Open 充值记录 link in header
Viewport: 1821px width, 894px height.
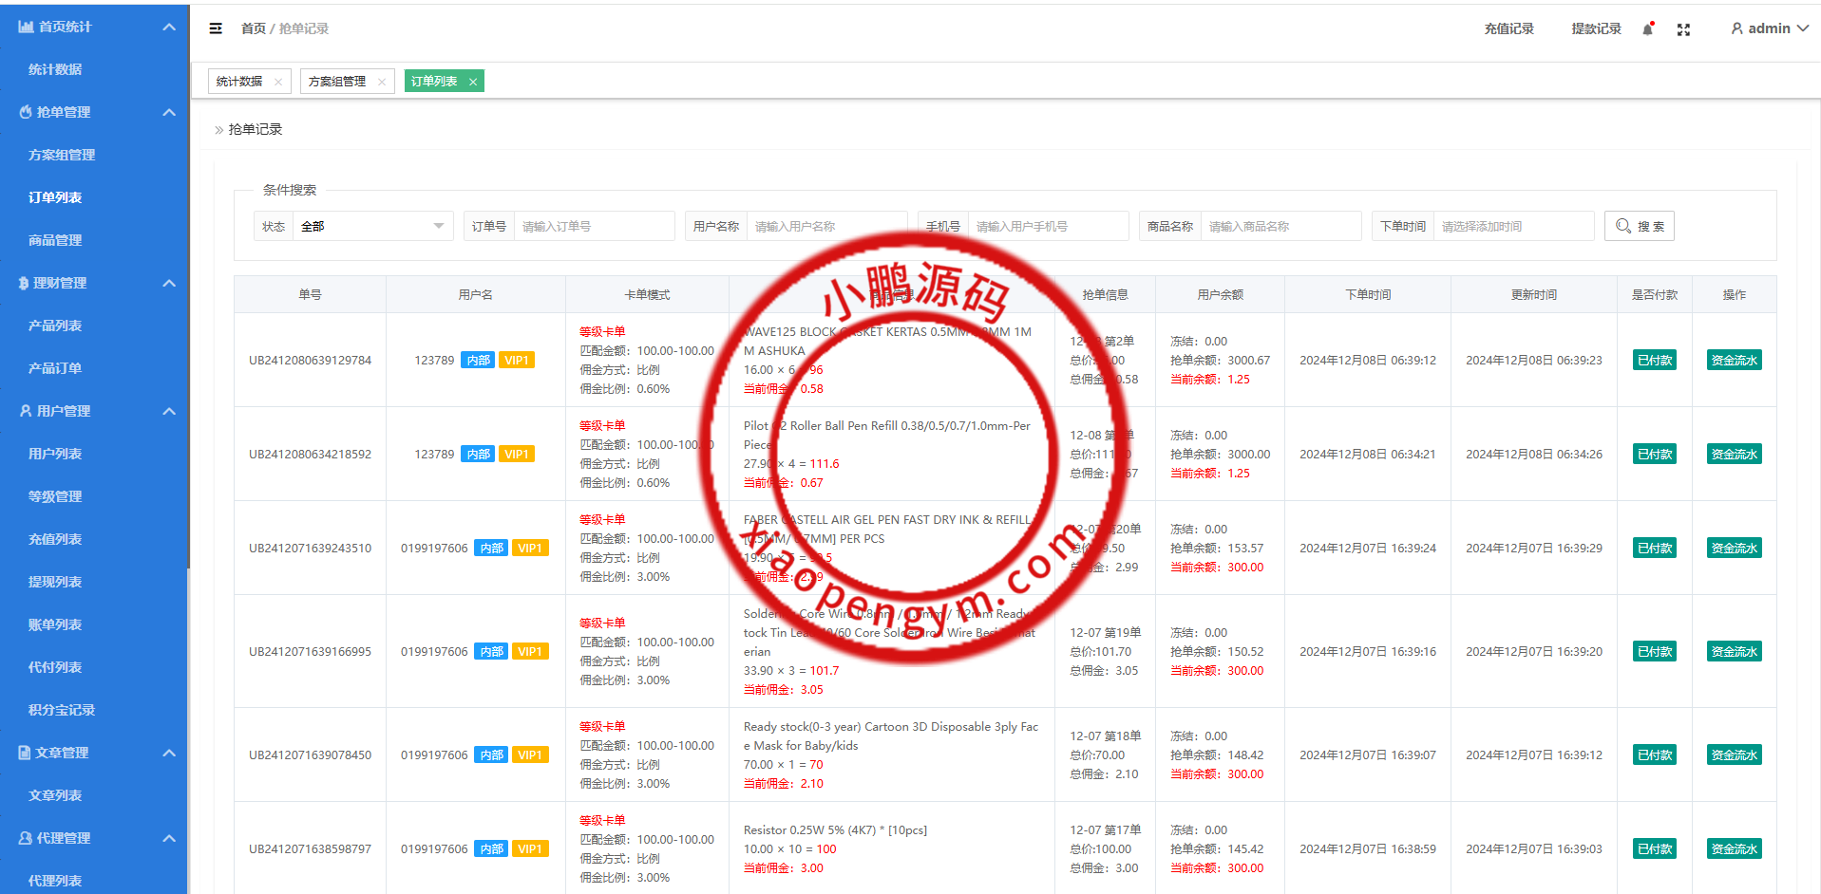coord(1508,28)
